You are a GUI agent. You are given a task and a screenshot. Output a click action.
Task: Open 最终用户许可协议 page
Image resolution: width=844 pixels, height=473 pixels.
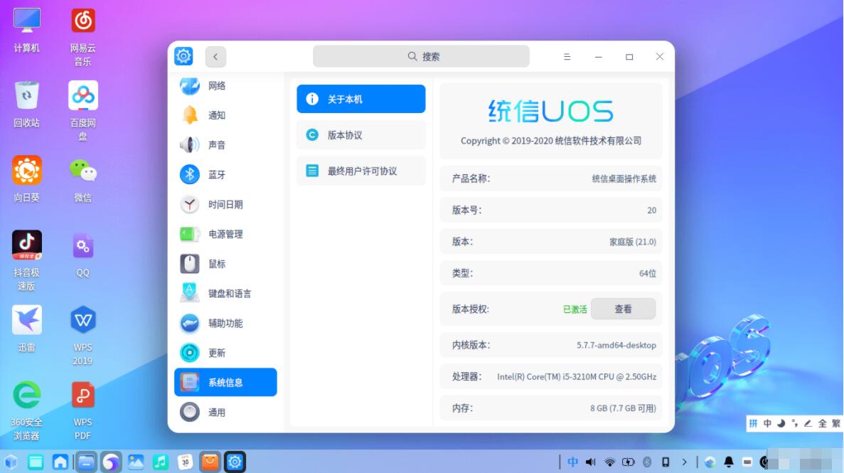coord(361,171)
